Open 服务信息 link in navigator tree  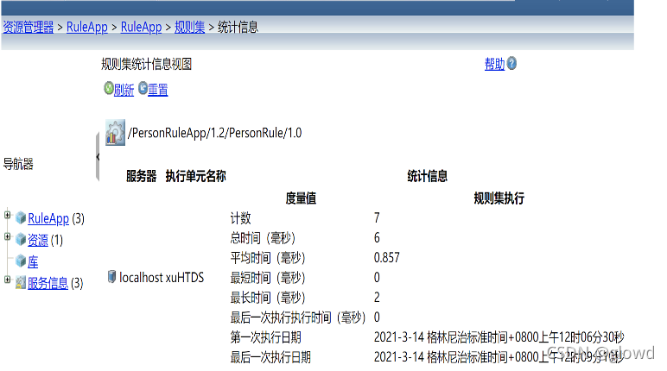(x=48, y=283)
